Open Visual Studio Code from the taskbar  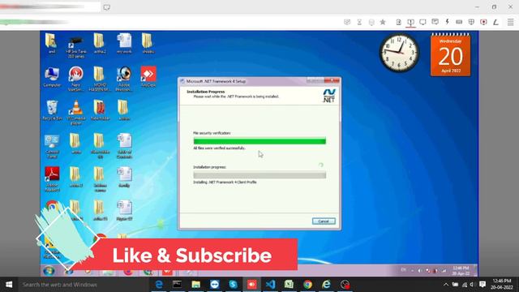point(270,285)
